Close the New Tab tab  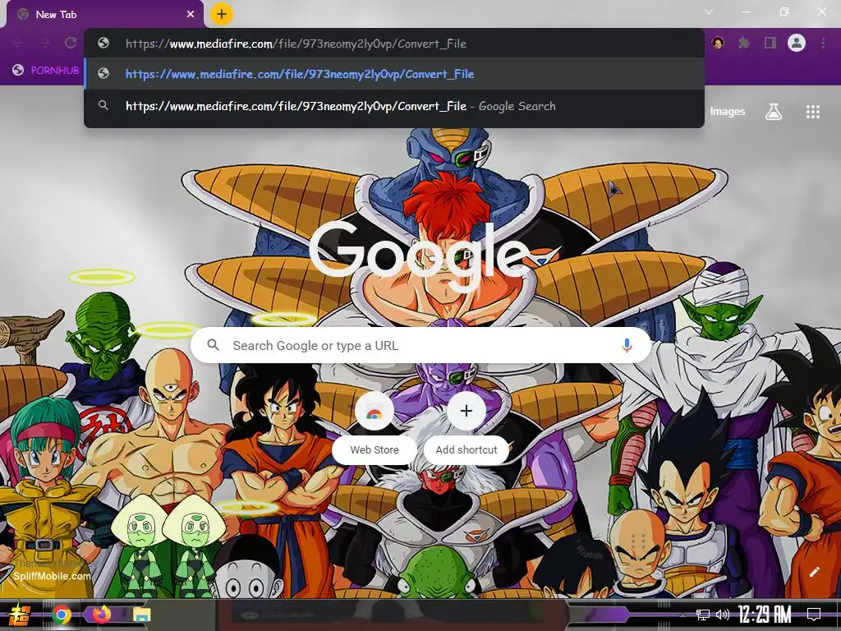pos(191,15)
